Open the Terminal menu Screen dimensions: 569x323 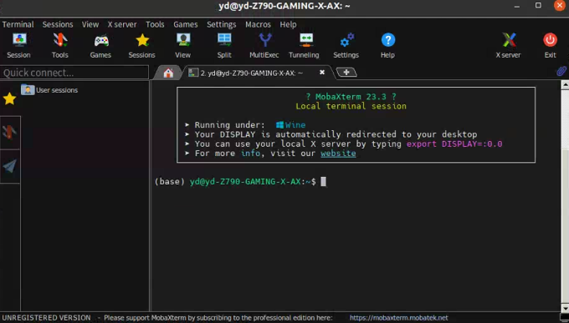coord(18,25)
